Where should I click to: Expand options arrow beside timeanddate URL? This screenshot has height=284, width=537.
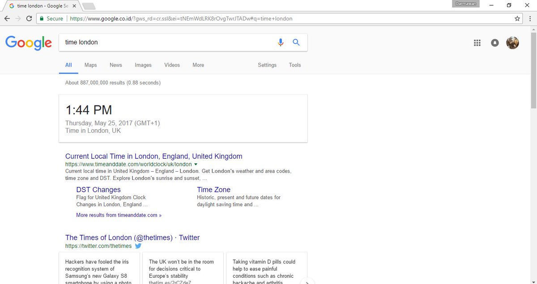(x=196, y=164)
